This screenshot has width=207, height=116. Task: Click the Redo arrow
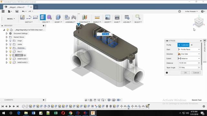[30, 12]
